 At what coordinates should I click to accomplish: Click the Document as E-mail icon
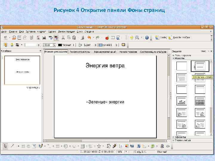coord(25,38)
